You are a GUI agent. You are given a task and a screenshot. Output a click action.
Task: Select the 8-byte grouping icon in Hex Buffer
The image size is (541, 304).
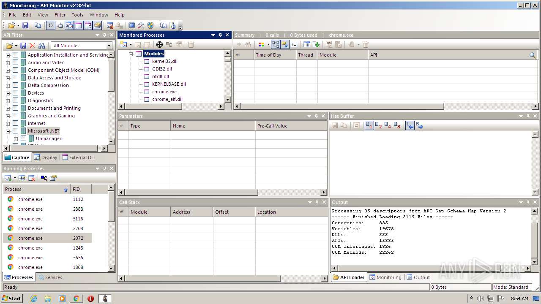[x=397, y=125]
